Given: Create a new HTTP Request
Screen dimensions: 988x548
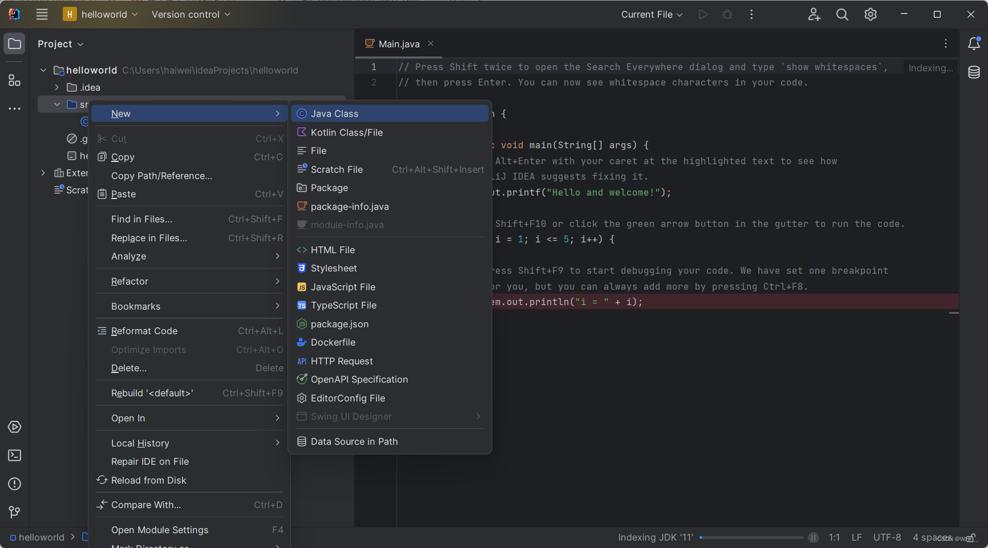Looking at the screenshot, I should [390, 361].
